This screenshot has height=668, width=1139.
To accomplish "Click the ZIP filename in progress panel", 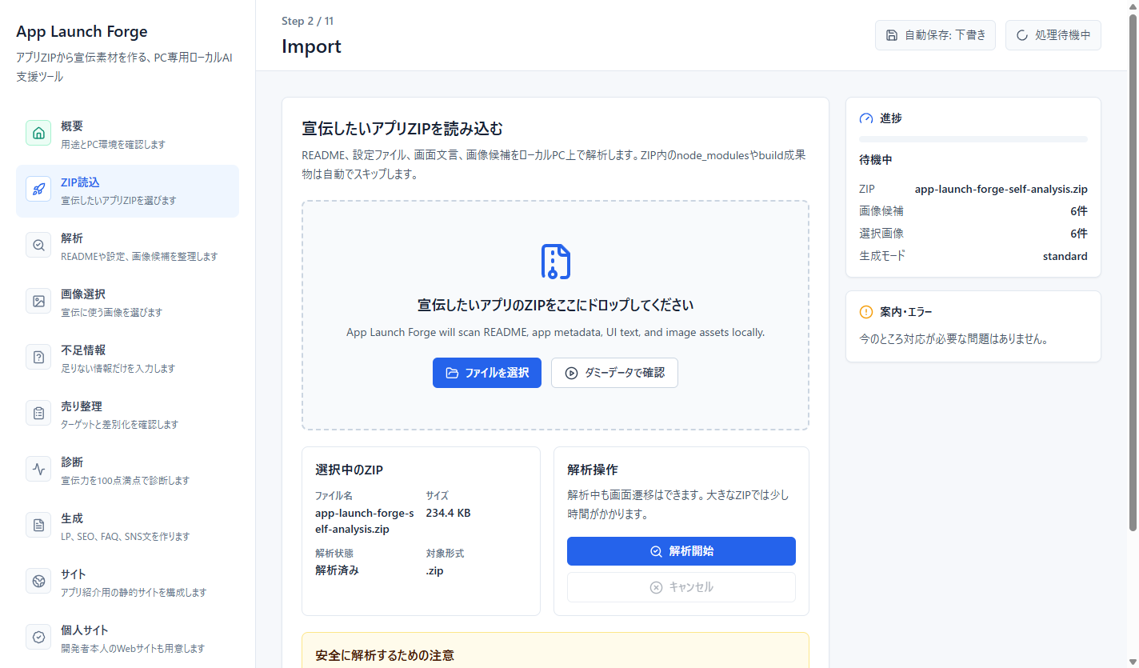I will 1001,190.
